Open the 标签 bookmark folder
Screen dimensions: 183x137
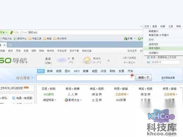point(48,39)
